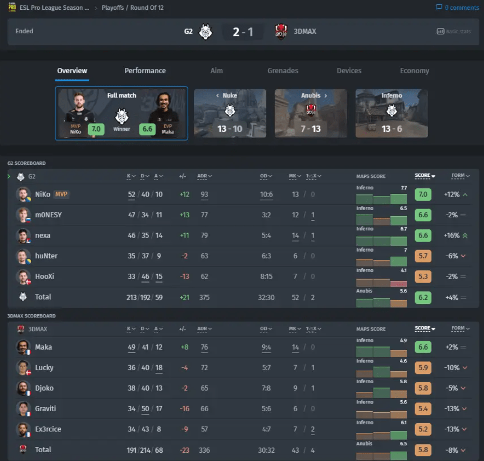This screenshot has height=461, width=484.
Task: Switch to the Economy tab
Action: [x=415, y=71]
